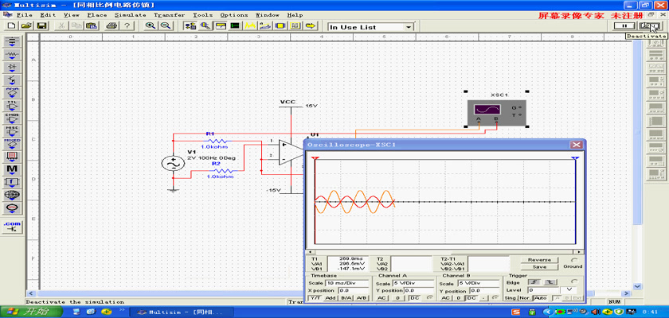Click the oscilloscope horizontal scrollbar
The image size is (669, 318).
coord(444,252)
